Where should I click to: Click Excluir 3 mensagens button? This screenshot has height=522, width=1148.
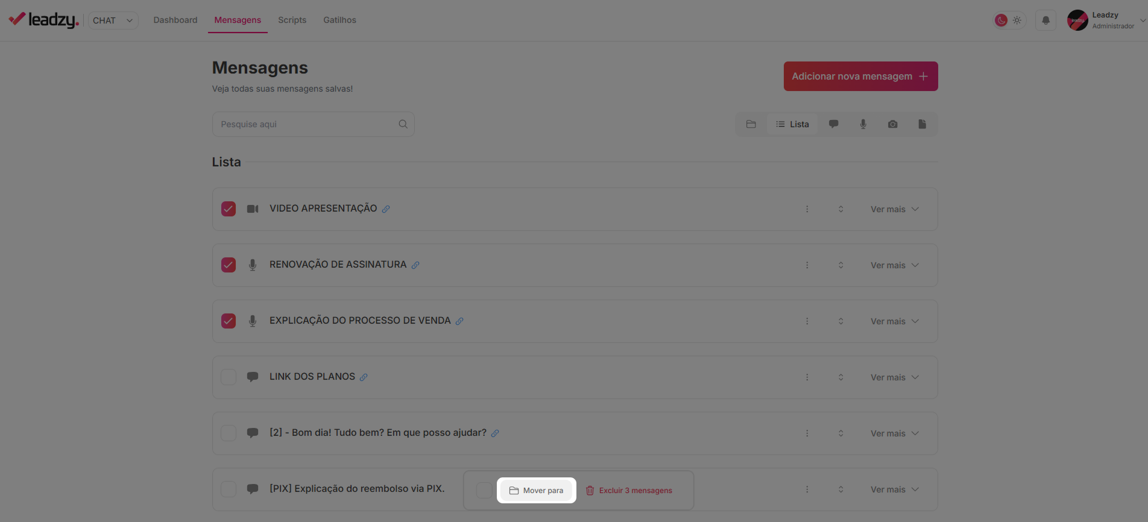point(629,491)
